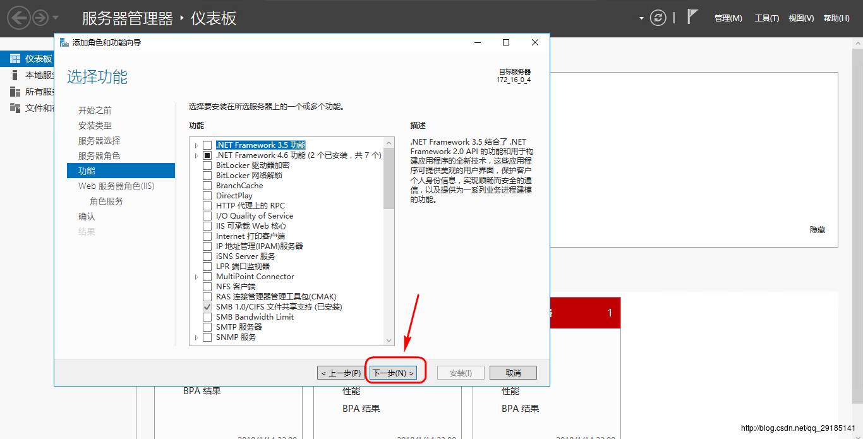This screenshot has height=439, width=863.
Task: Open the notifications flag icon
Action: coord(692,17)
